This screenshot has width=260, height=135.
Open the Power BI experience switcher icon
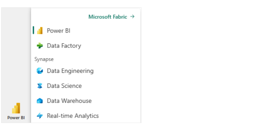click(x=16, y=108)
